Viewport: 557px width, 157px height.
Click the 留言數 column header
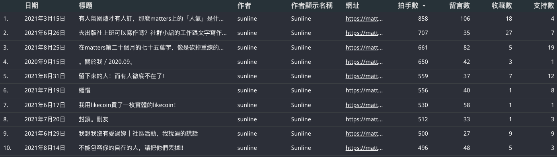pos(459,6)
